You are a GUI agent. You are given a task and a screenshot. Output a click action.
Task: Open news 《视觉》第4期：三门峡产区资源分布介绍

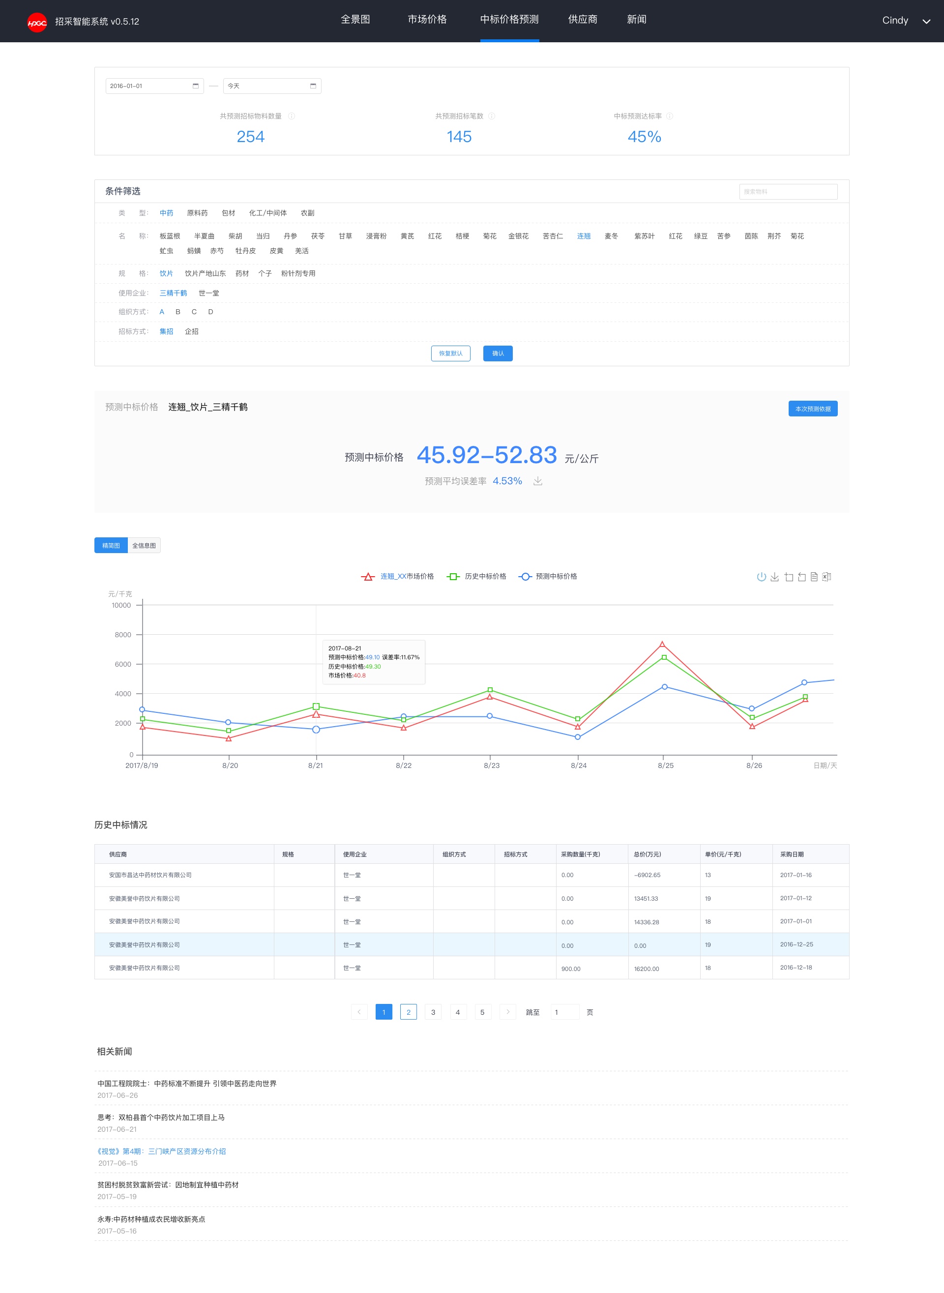tap(161, 1151)
